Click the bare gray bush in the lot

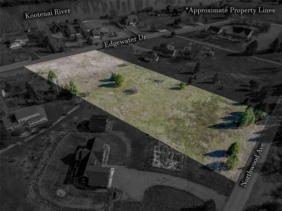click(133, 89)
